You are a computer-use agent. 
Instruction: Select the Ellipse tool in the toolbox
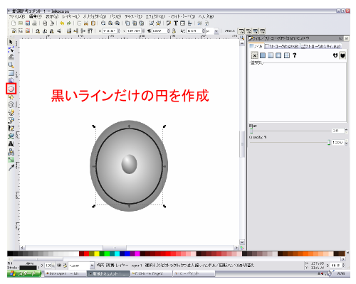coord(11,89)
